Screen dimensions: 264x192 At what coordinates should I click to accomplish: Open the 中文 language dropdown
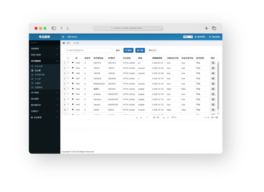[x=188, y=37]
